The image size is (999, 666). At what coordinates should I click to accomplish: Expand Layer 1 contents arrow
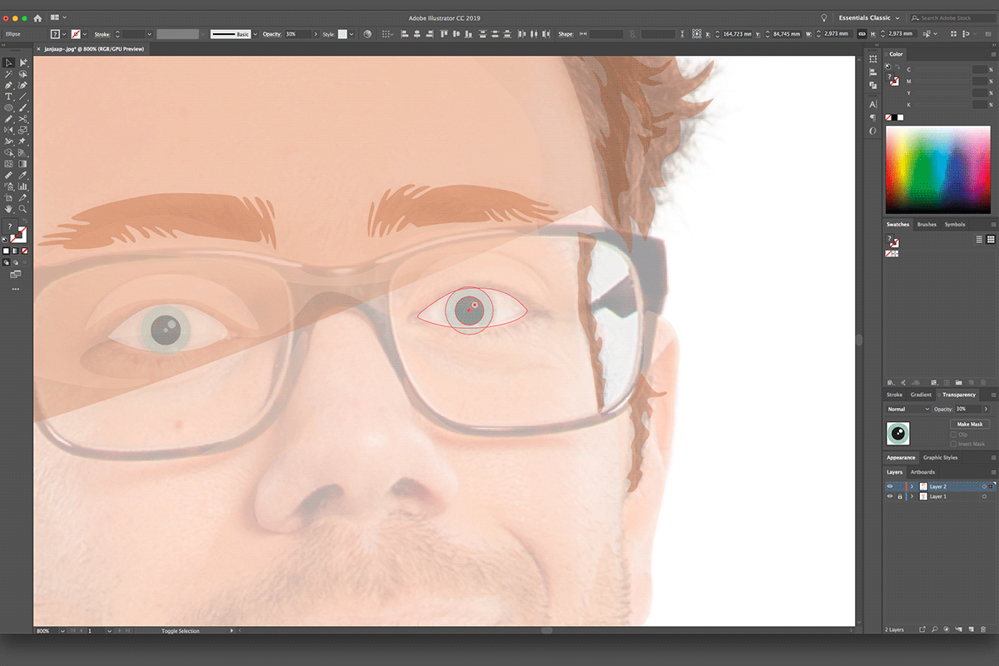[x=912, y=496]
